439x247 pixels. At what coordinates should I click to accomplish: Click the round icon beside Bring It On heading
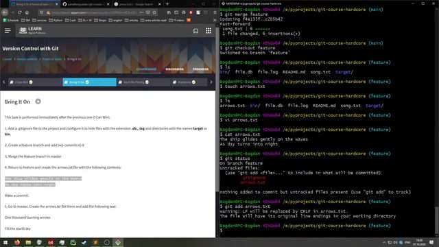point(38,102)
